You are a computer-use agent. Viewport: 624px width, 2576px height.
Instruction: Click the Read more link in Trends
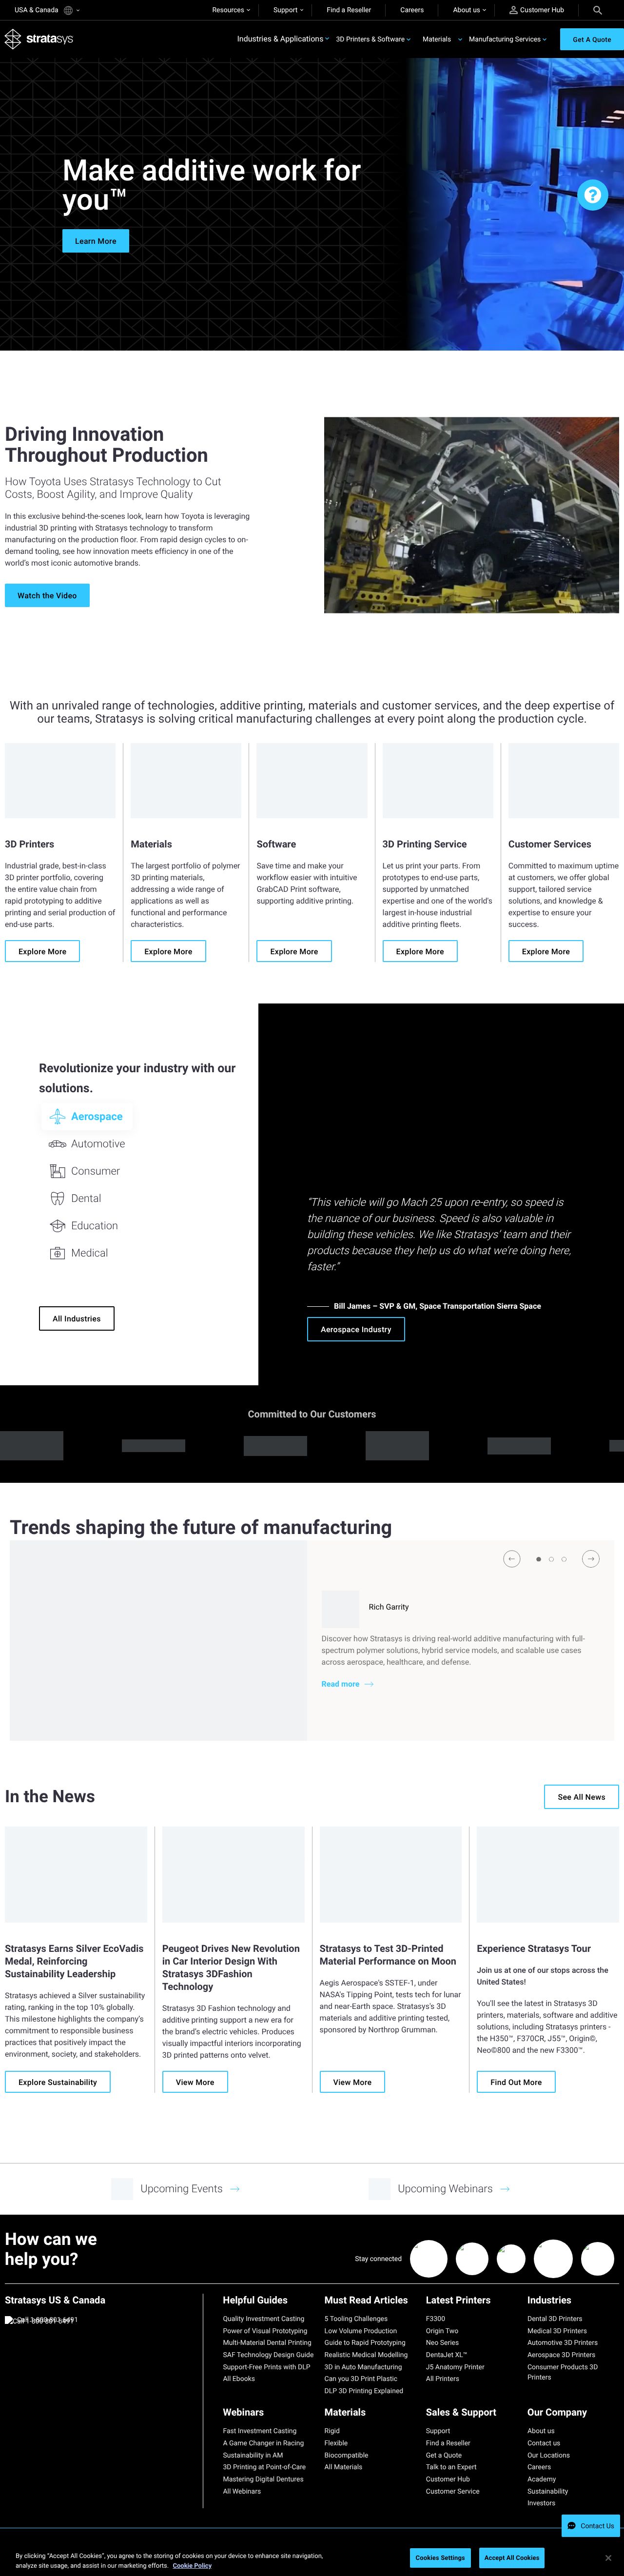click(x=340, y=1684)
